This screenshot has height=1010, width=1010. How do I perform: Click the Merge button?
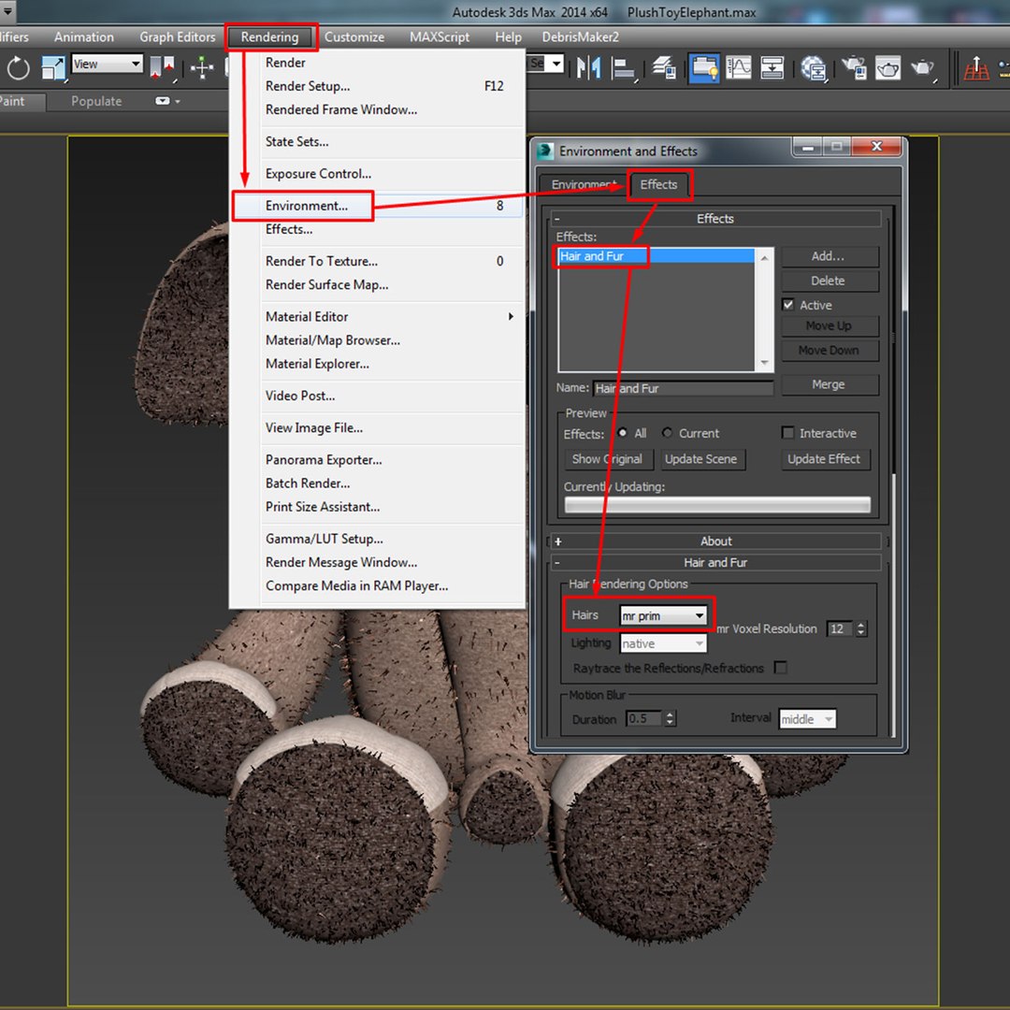(830, 384)
